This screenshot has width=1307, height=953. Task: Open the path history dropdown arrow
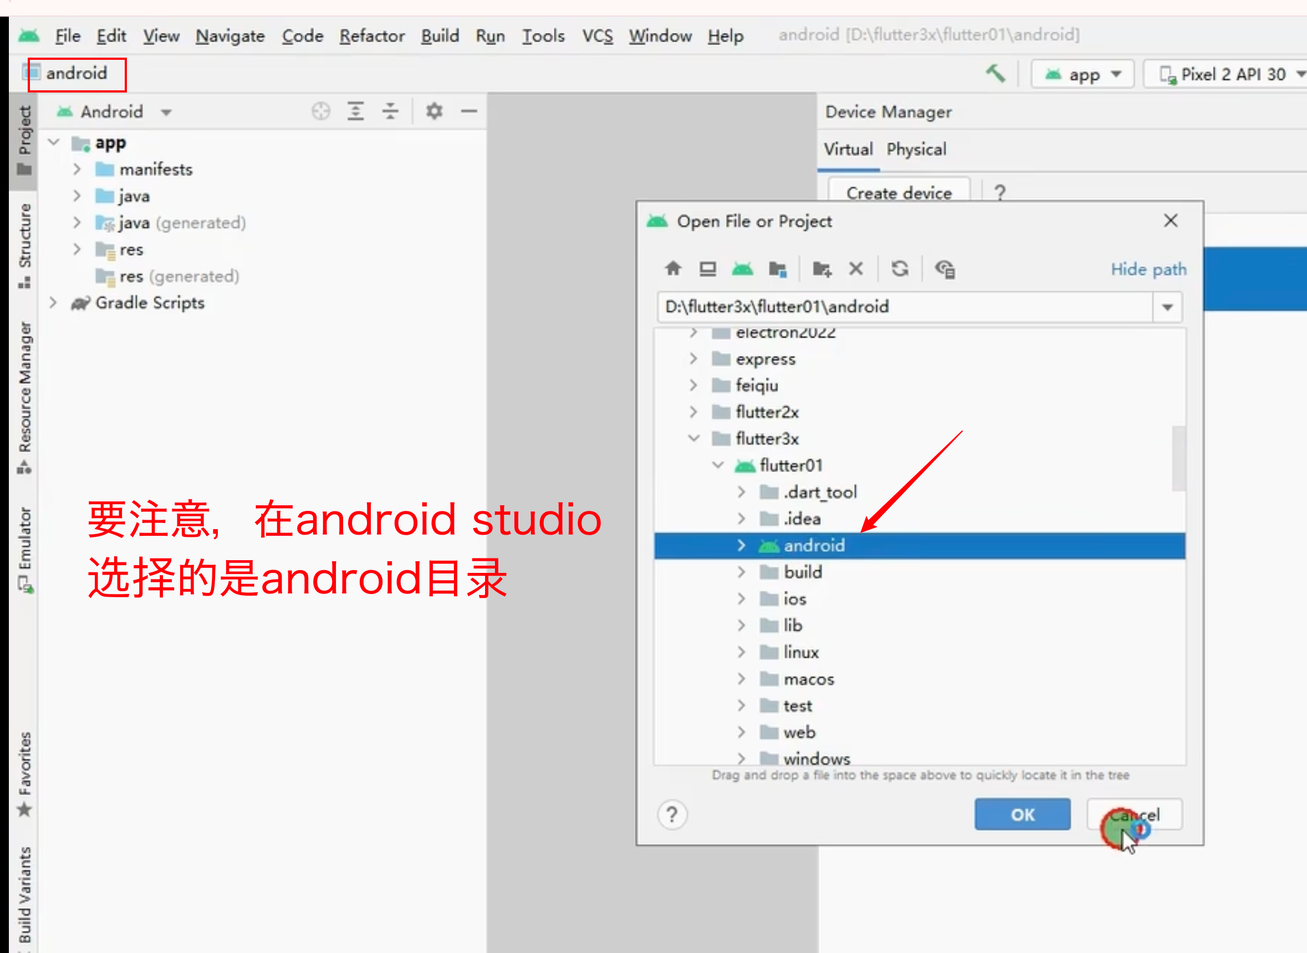(x=1167, y=306)
